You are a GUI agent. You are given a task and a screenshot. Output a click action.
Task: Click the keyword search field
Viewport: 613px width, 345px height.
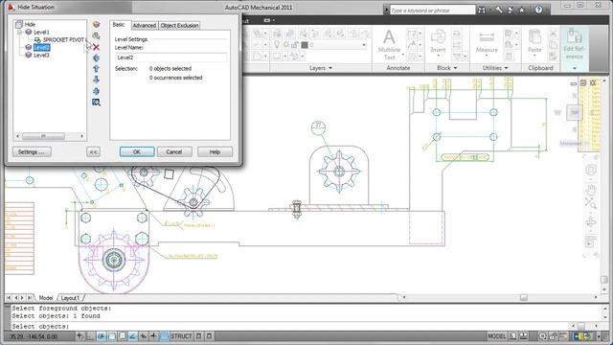click(432, 11)
